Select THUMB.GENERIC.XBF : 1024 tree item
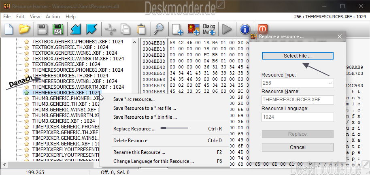The image size is (370, 175). pos(64,121)
